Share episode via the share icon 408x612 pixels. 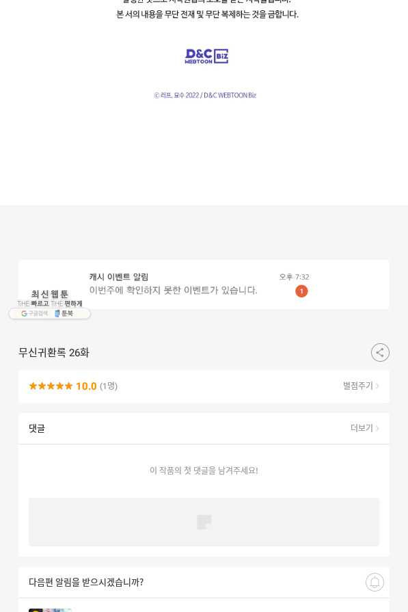(380, 352)
